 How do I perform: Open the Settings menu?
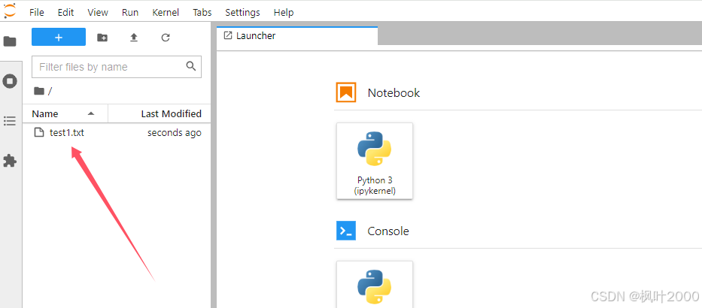243,13
